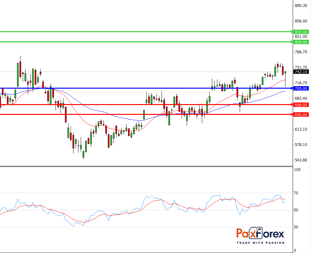This screenshot has height=253, width=311.
Task: Click the lowest candlestick near 543.80
Action: pos(83,154)
